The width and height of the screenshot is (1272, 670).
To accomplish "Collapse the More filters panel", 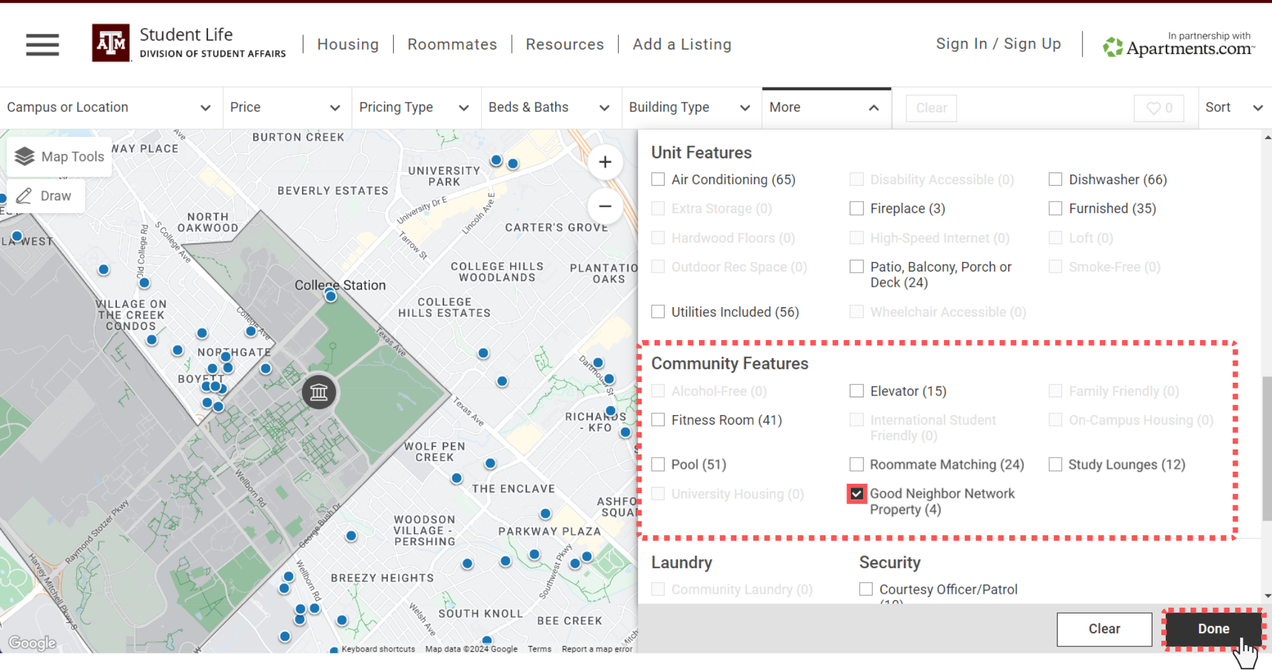I will point(826,107).
